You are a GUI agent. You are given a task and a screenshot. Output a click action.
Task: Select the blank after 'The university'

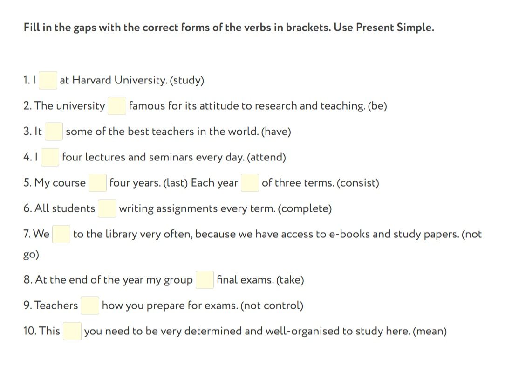pyautogui.click(x=117, y=106)
